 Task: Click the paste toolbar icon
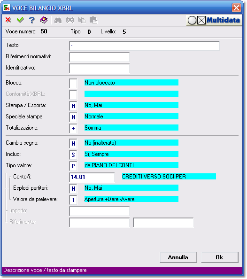(93, 20)
